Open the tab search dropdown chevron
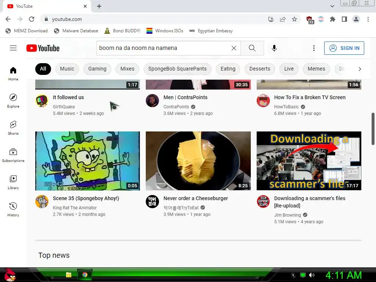Screen dimensions: 376x282 click(332, 6)
